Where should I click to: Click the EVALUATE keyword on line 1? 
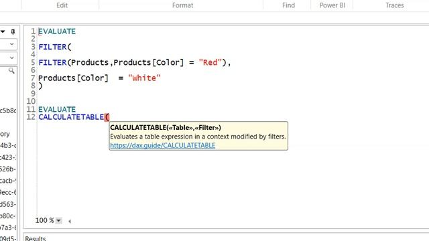pos(57,31)
